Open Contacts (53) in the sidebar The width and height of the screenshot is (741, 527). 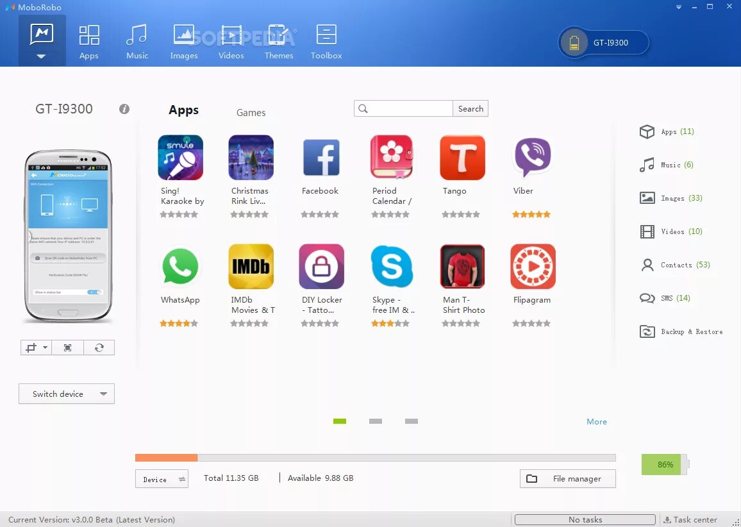point(675,265)
